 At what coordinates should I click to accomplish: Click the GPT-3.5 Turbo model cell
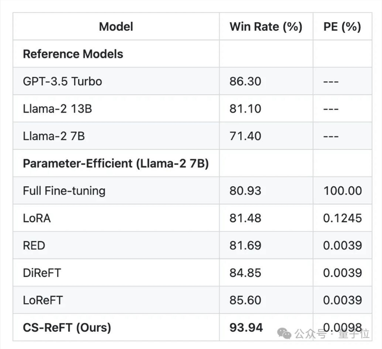pos(63,81)
